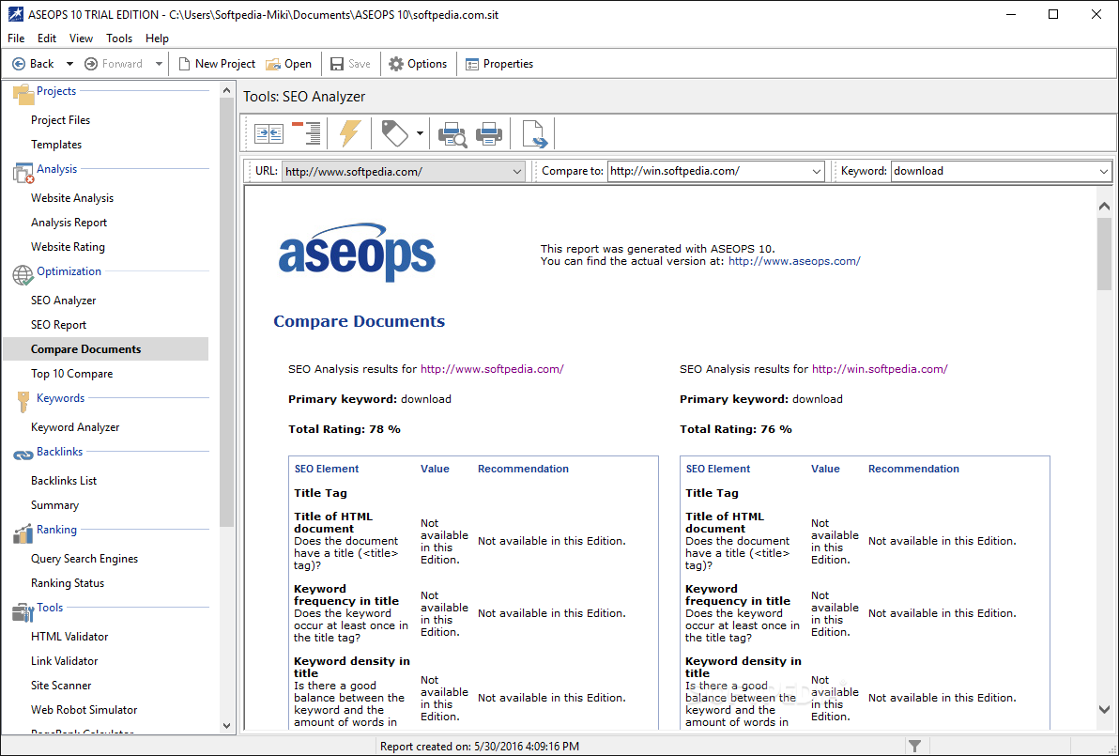Click the Save toolbar button
1119x756 pixels.
(x=350, y=64)
